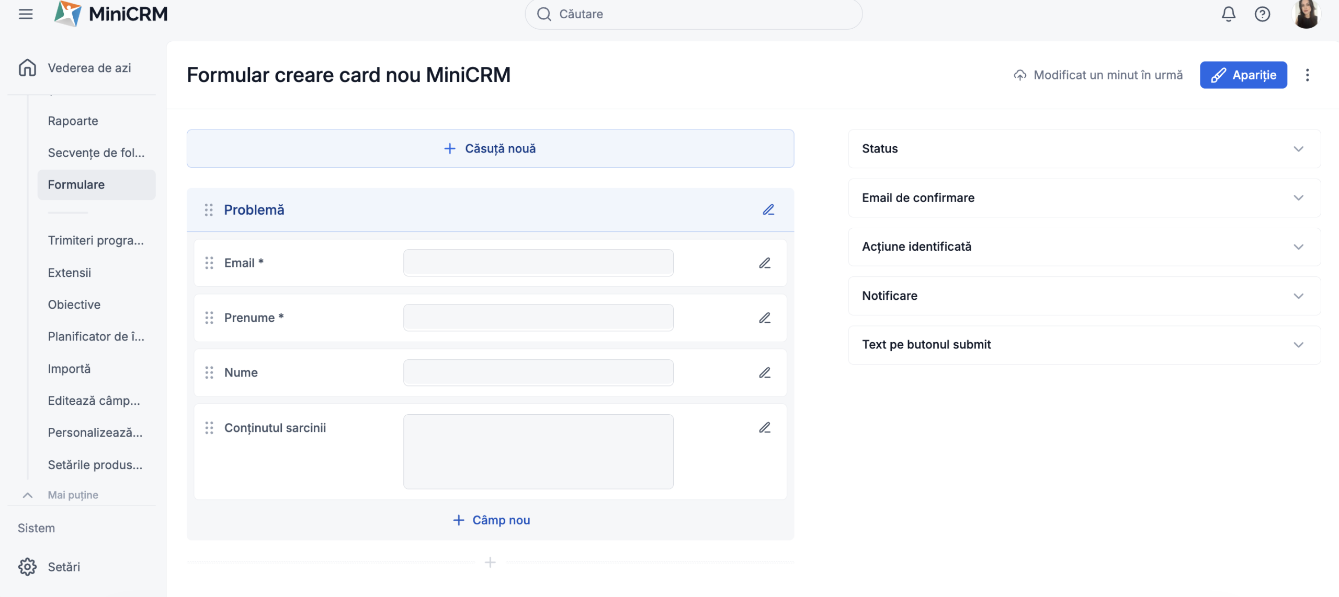The height and width of the screenshot is (597, 1339).
Task: Open the three-dot more options menu
Action: click(1307, 75)
